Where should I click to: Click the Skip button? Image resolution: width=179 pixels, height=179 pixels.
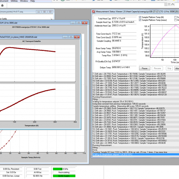169,68
